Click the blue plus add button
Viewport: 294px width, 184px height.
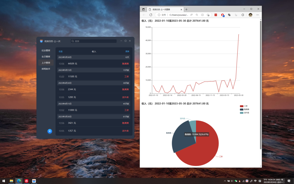[x=50, y=131]
